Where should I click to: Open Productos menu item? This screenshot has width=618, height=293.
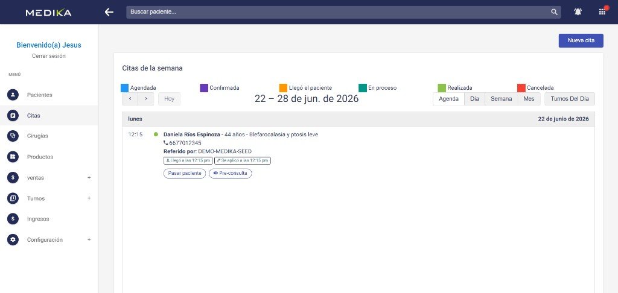pos(49,157)
